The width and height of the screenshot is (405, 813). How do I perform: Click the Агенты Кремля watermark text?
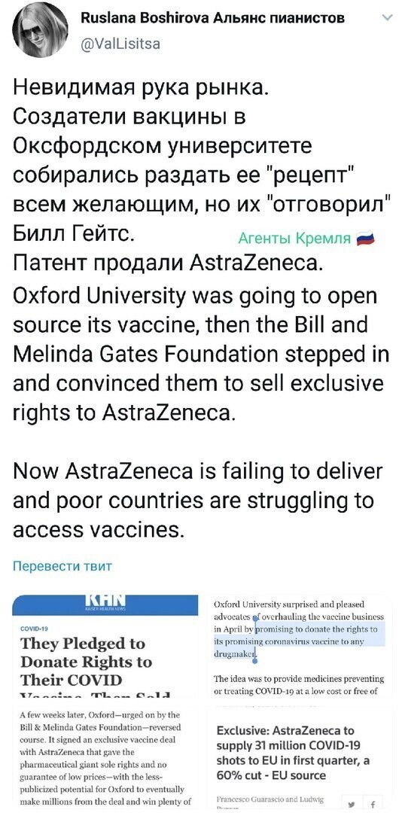295,239
